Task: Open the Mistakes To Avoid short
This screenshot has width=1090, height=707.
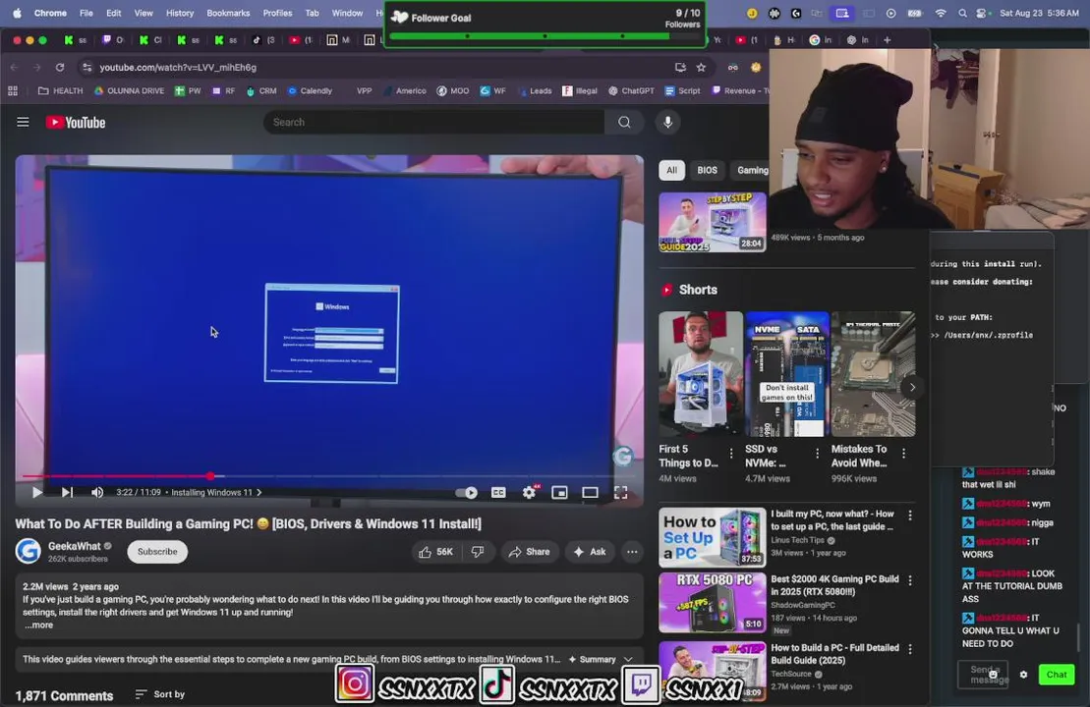Action: (x=873, y=374)
